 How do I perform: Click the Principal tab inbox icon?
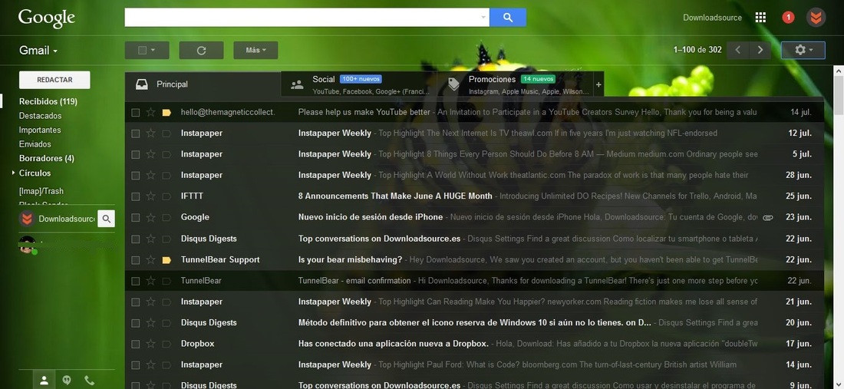point(142,84)
